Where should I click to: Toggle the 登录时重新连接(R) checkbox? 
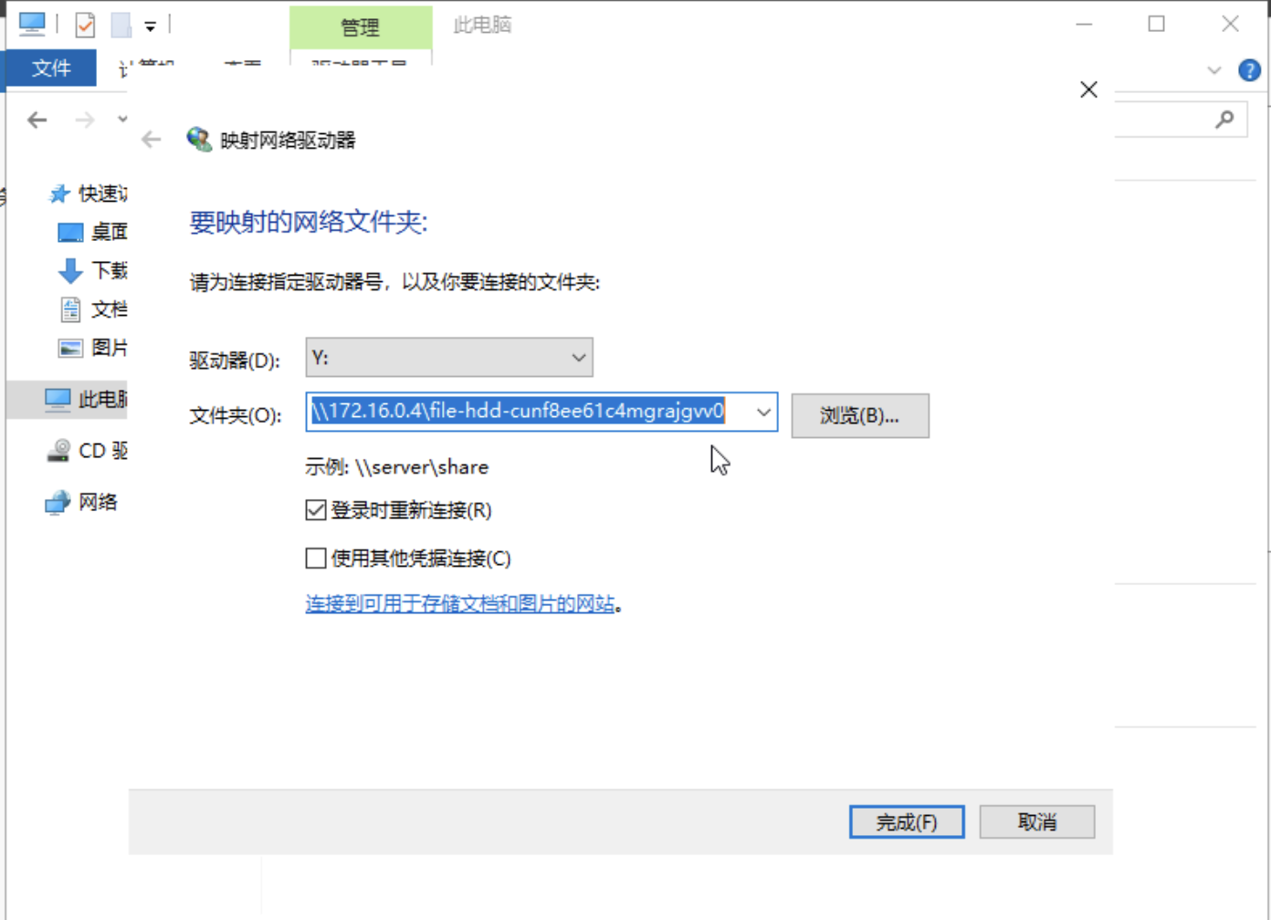(x=316, y=510)
